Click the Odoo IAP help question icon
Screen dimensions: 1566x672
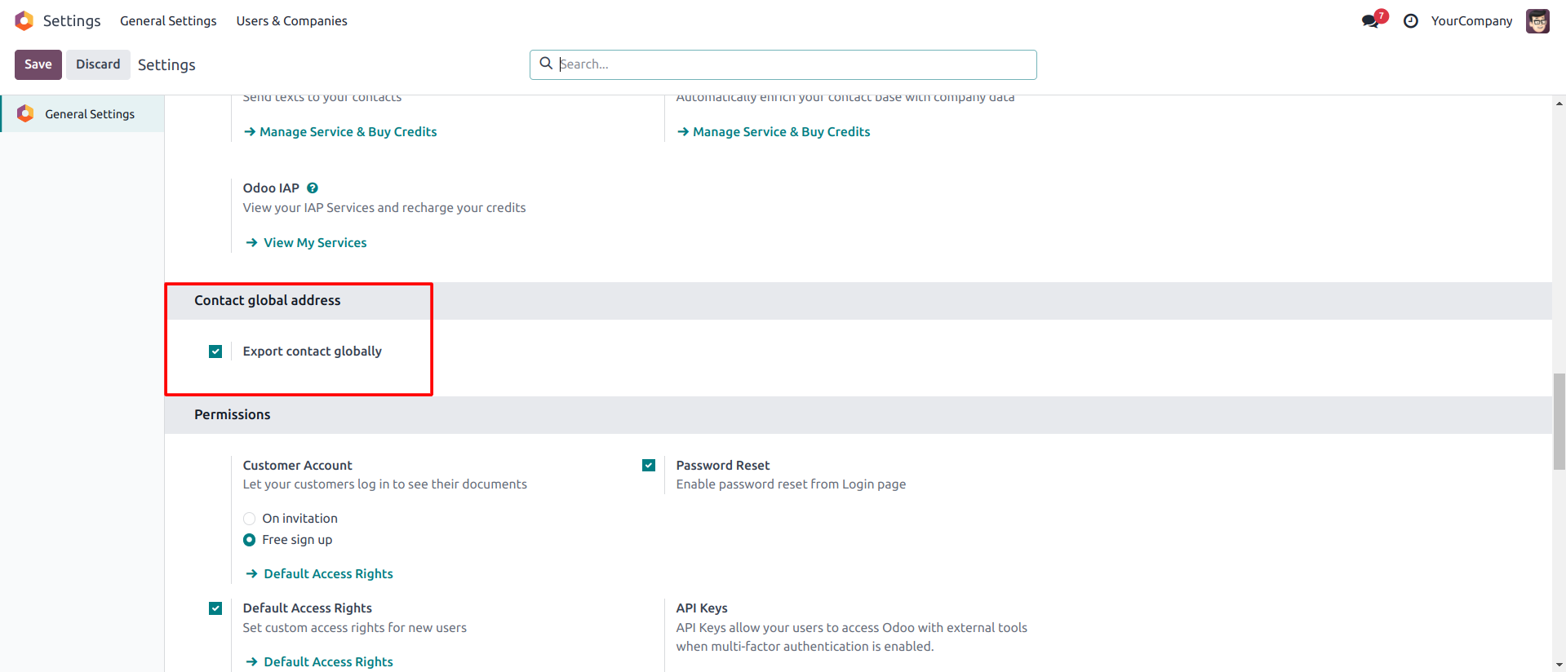(x=313, y=188)
